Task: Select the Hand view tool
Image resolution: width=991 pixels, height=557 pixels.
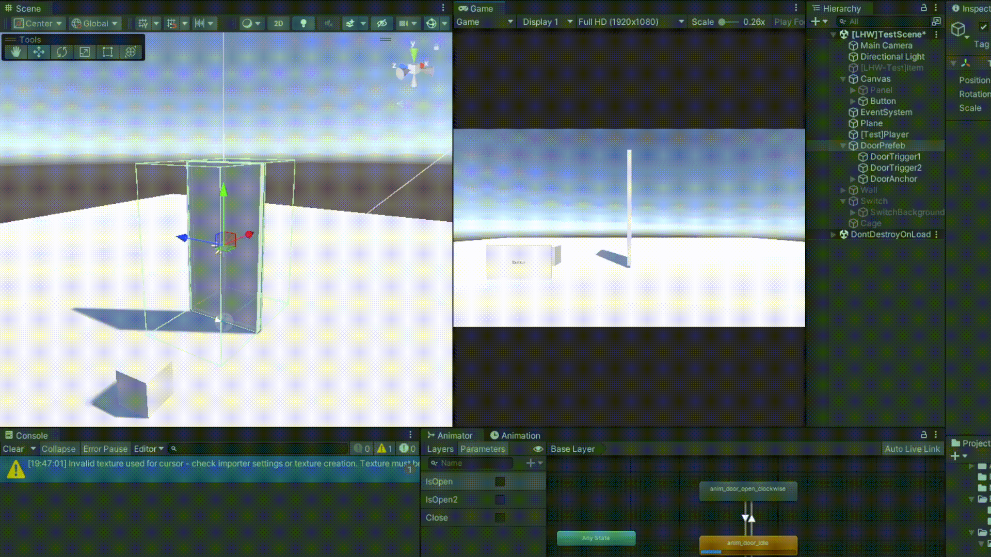Action: 16,52
